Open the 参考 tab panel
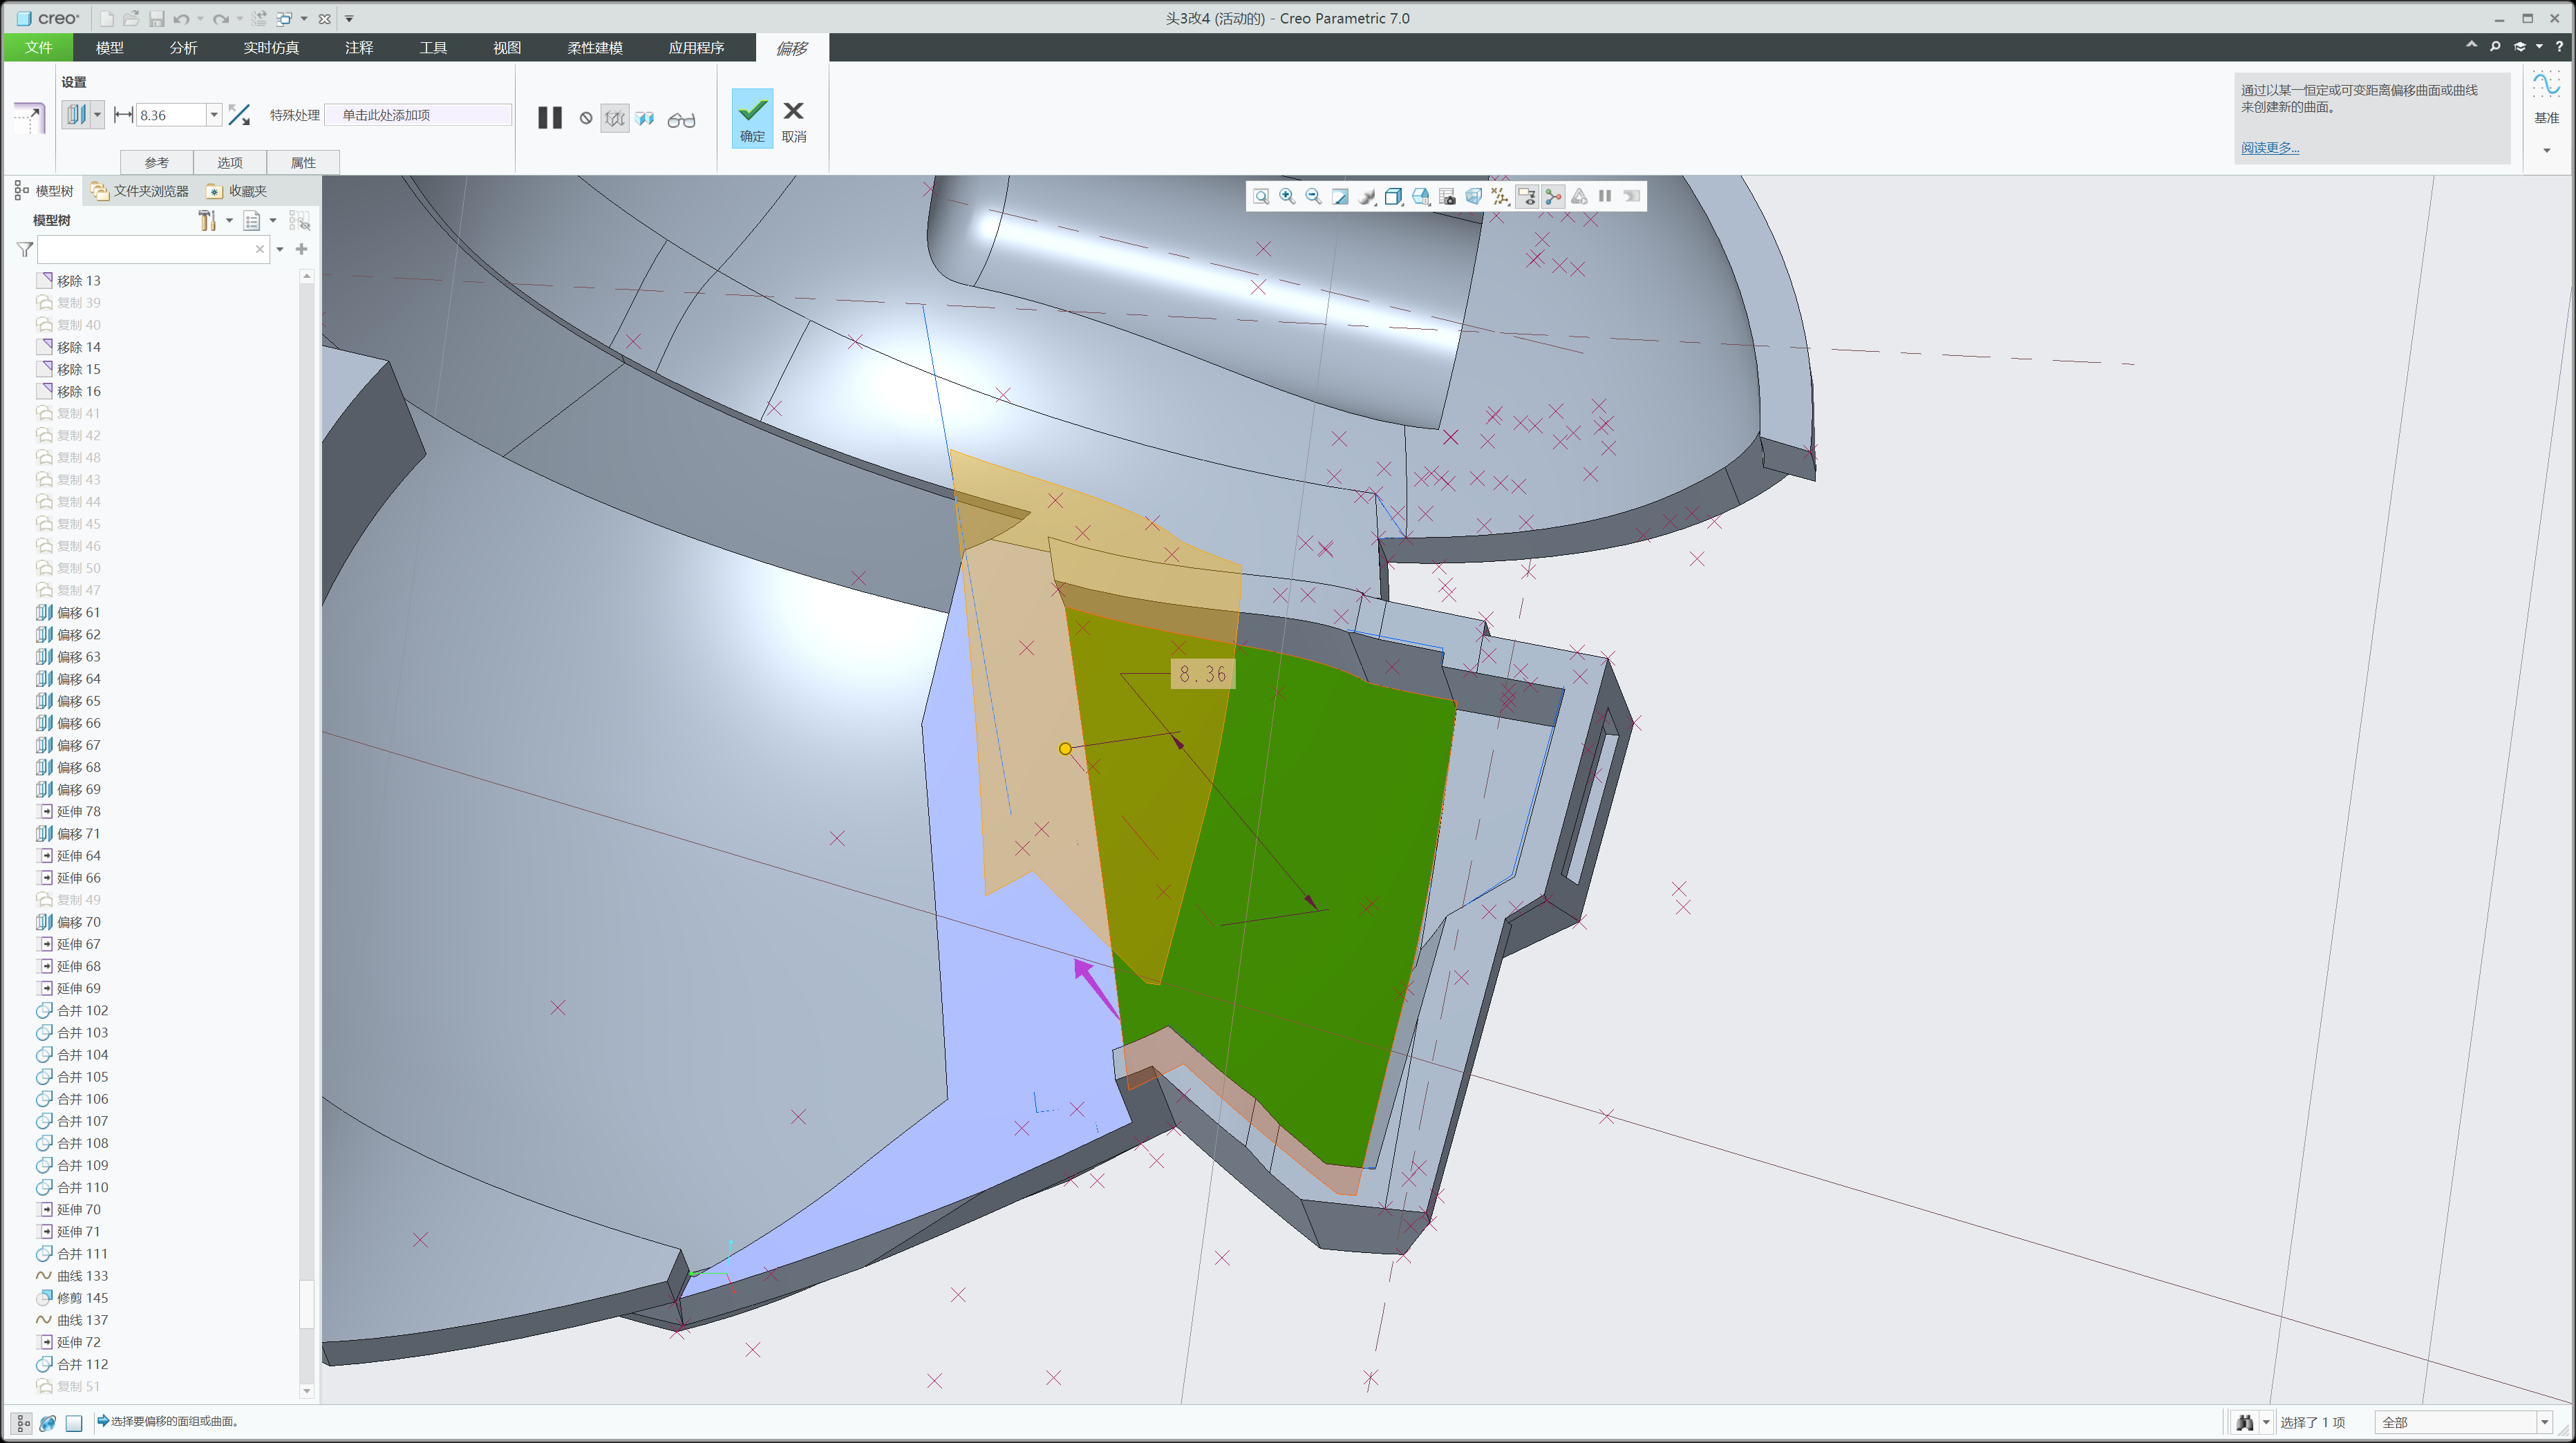This screenshot has width=2576, height=1443. (x=157, y=163)
